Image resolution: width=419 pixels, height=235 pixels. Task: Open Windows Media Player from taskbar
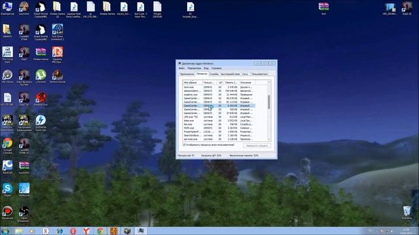[32, 230]
